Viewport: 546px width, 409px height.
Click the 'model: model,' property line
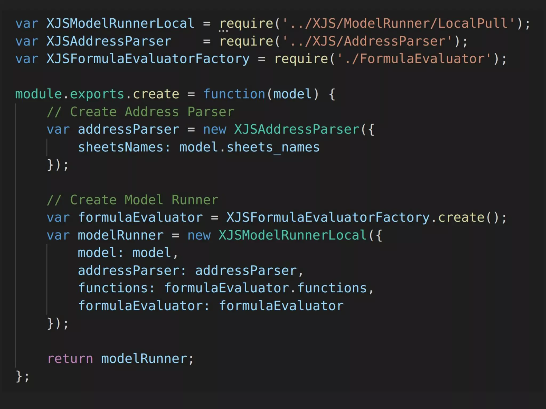(x=128, y=253)
